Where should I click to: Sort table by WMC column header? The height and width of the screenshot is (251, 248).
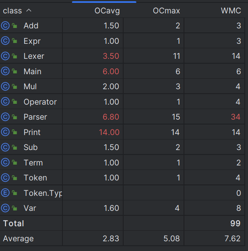coord(231,11)
